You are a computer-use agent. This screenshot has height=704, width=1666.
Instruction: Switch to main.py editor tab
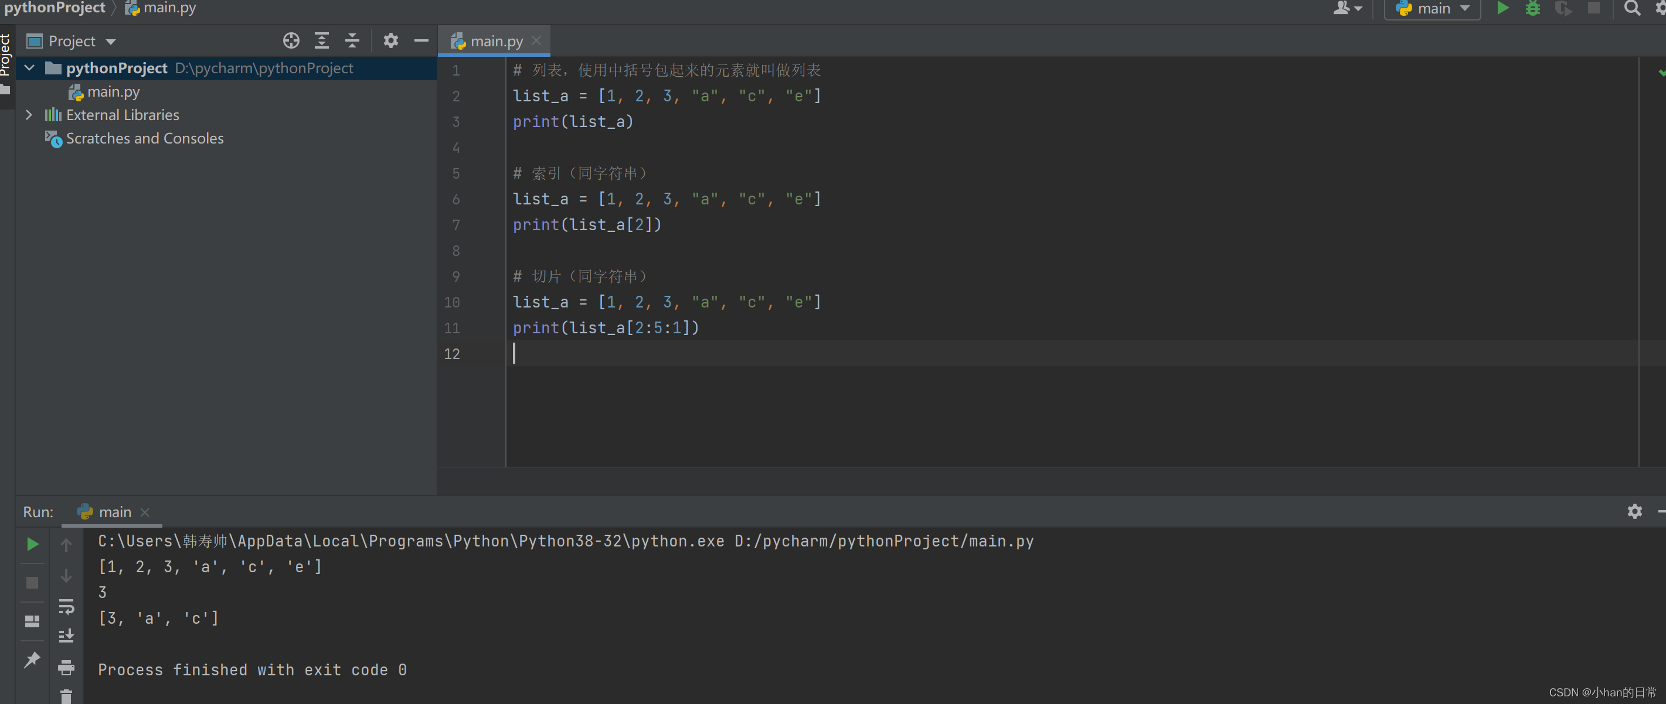pyautogui.click(x=495, y=41)
